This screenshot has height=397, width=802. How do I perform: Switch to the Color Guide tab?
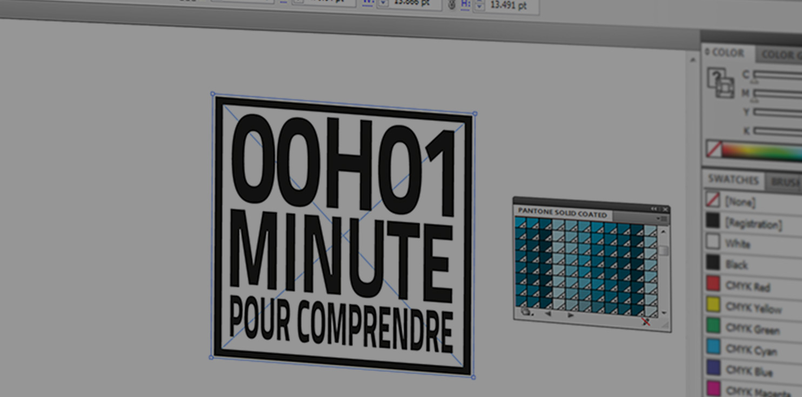point(778,55)
